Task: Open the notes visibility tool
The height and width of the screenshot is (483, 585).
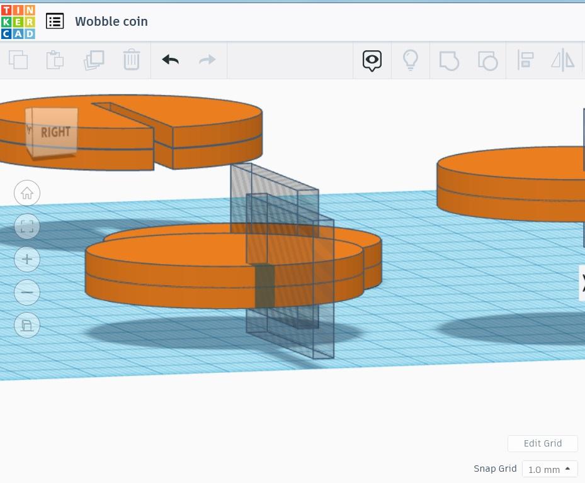Action: click(x=372, y=61)
